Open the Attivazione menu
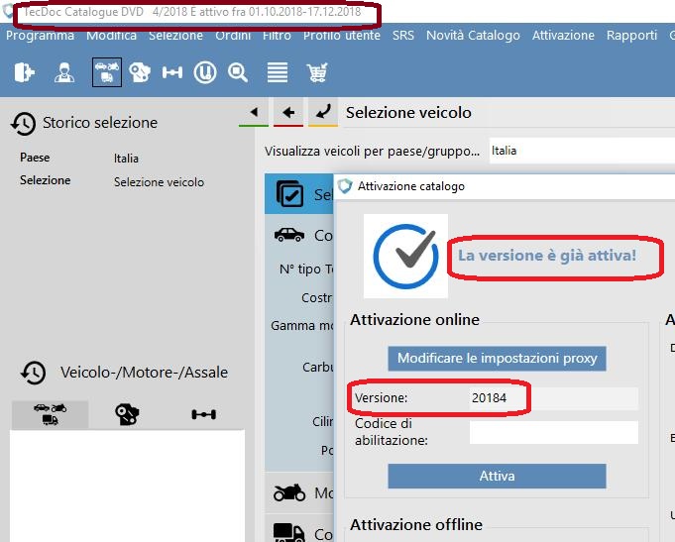The width and height of the screenshot is (675, 542). pyautogui.click(x=563, y=36)
